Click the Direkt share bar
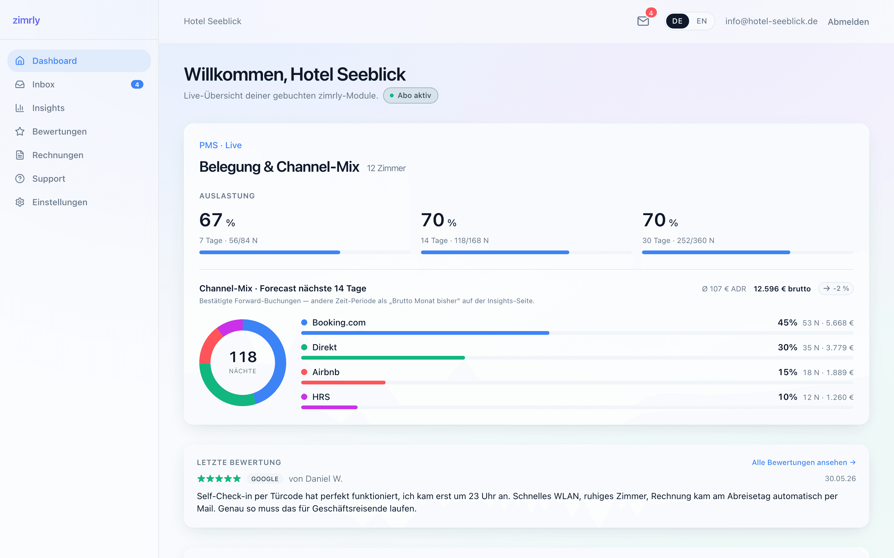This screenshot has height=558, width=894. 577,358
